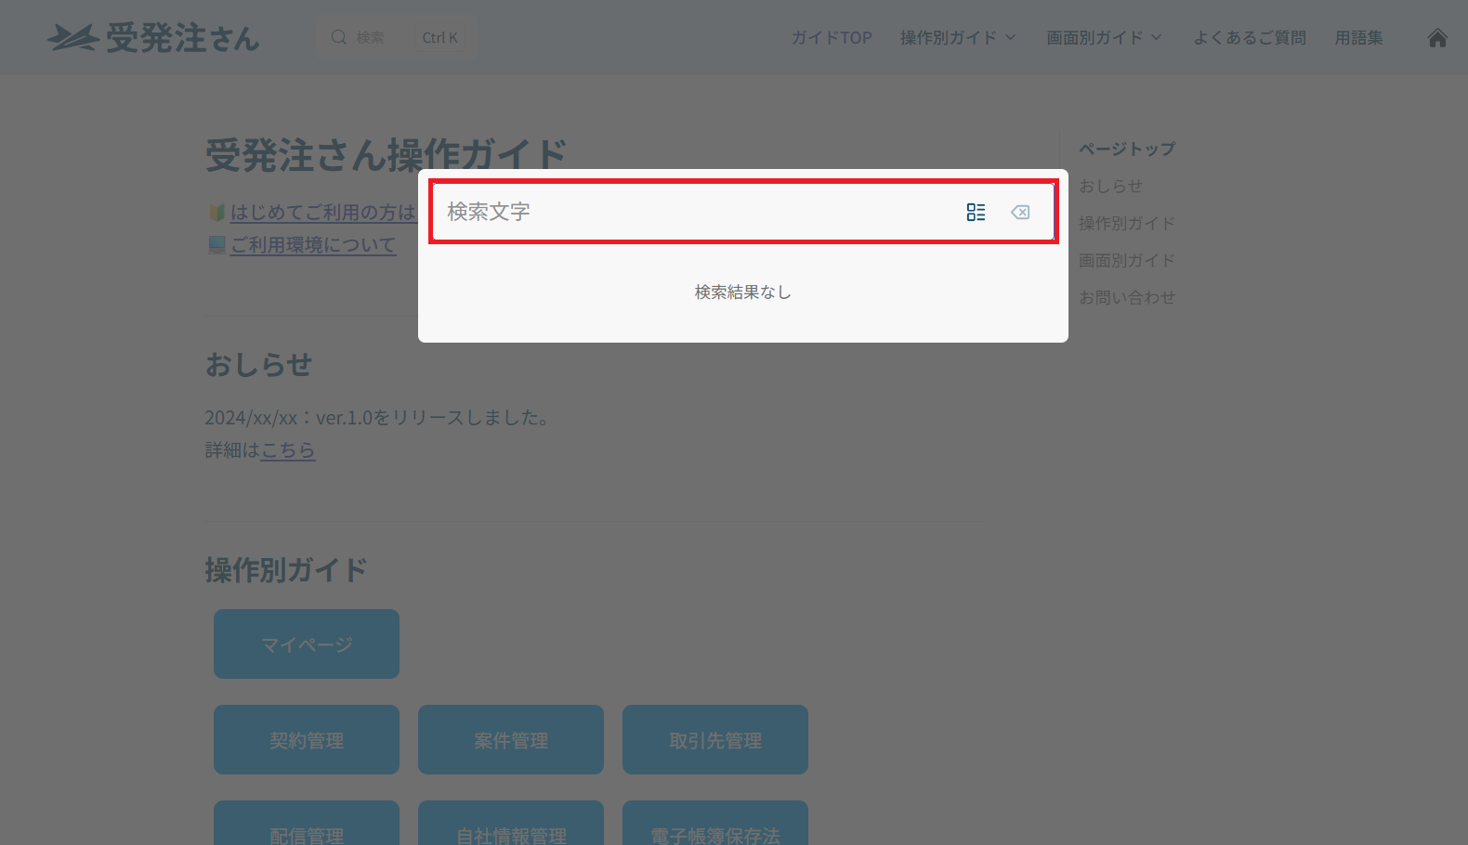Expand the 操作別ガイド dropdown menu
Image resolution: width=1468 pixels, height=845 pixels.
click(958, 38)
